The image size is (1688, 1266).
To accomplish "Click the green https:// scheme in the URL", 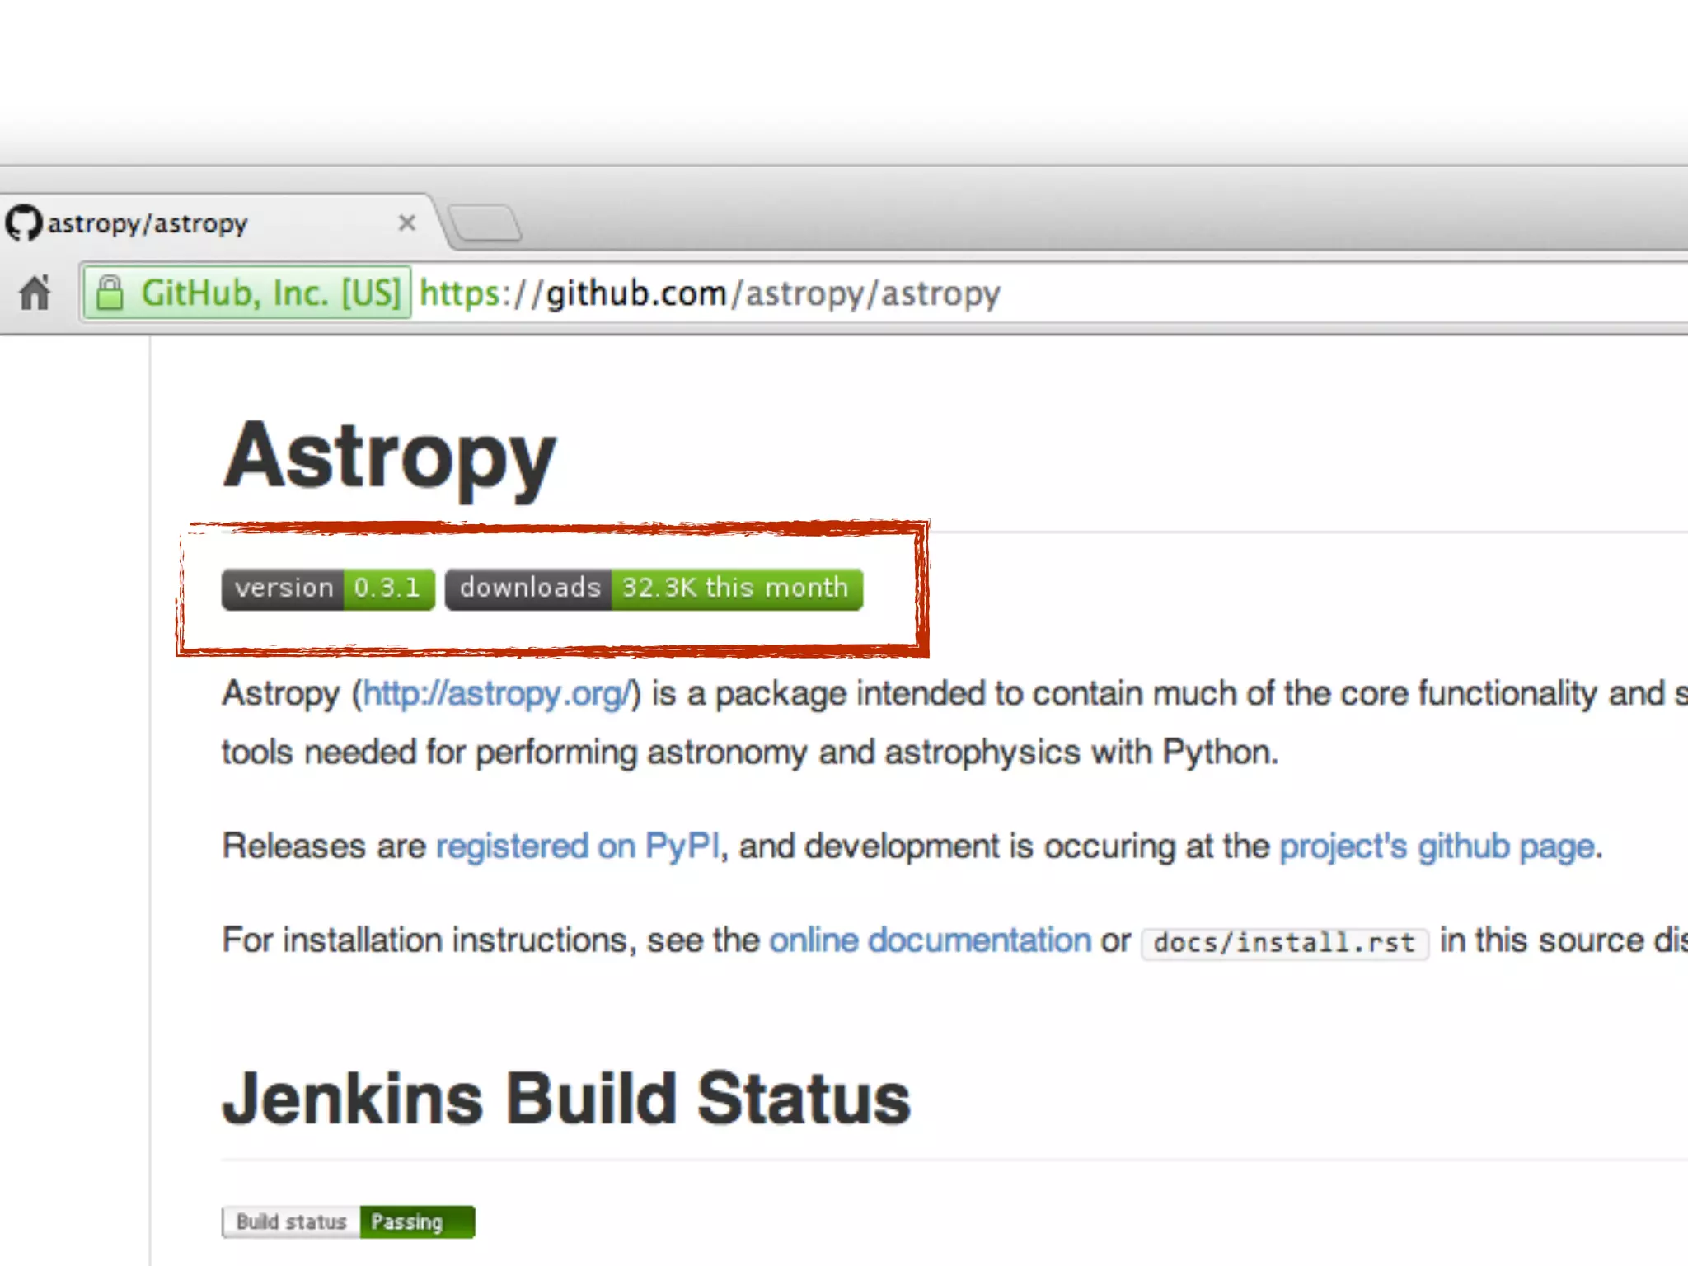I will (462, 293).
